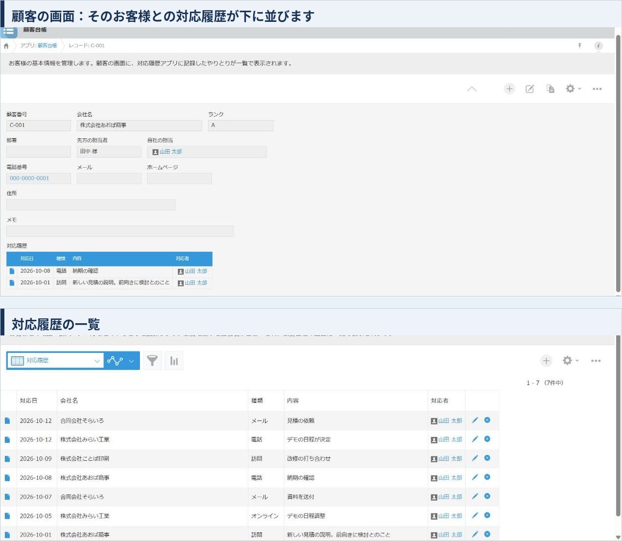Open the 顧客台帳 app link in the breadcrumb
622x541 pixels.
47,46
